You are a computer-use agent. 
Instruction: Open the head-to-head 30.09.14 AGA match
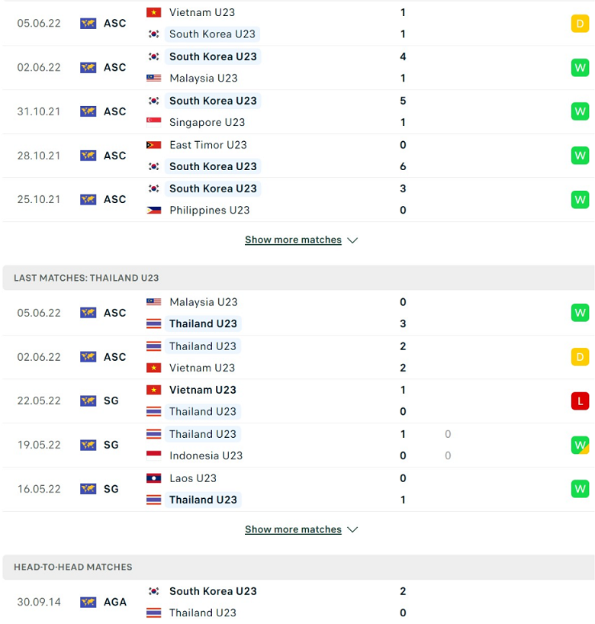[x=298, y=602]
